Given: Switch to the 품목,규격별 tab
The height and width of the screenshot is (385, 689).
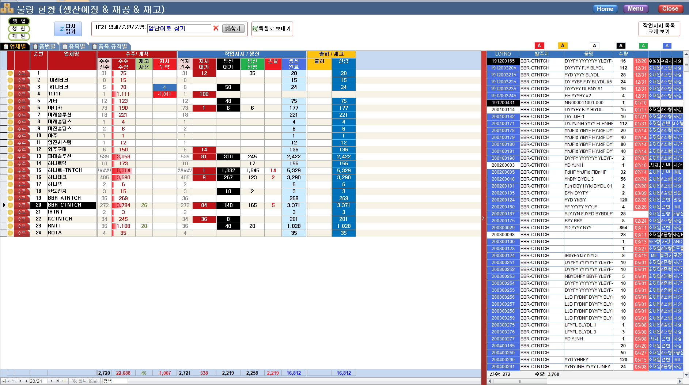Looking at the screenshot, I should point(110,46).
